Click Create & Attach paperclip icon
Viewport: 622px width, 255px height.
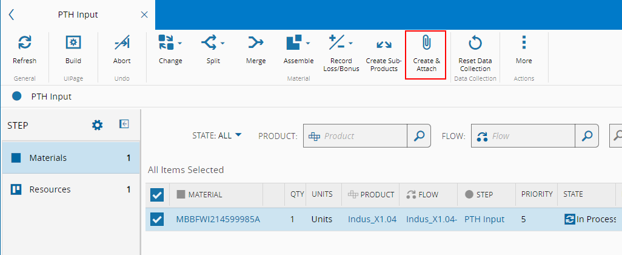[426, 43]
